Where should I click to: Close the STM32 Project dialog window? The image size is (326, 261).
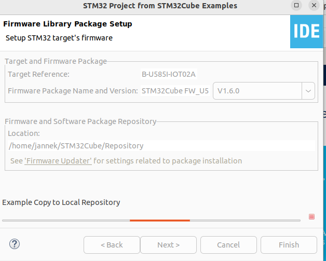315,6
